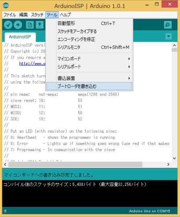
Task: Expand the マイコンボード submenu
Action: (89, 59)
